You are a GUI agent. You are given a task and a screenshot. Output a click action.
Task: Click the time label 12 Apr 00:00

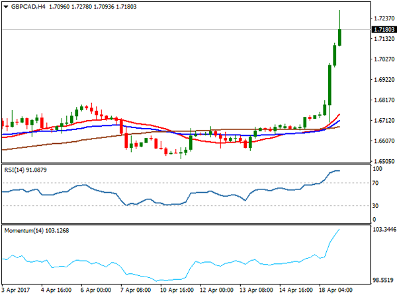(217, 290)
